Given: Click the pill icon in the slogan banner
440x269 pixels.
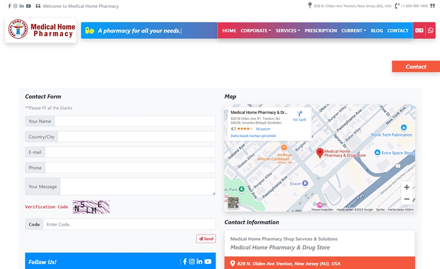Looking at the screenshot, I should click(x=89, y=30).
